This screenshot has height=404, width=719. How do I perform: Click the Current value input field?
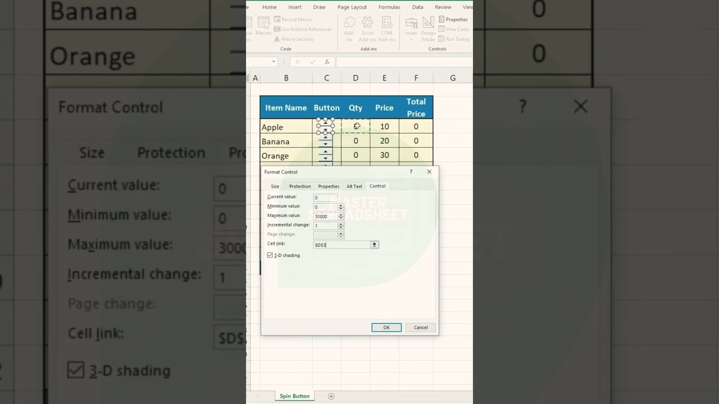coord(325,198)
